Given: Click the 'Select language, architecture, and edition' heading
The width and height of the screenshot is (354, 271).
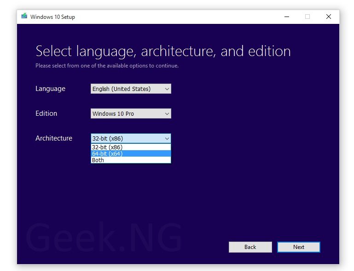Looking at the screenshot, I should tap(163, 51).
